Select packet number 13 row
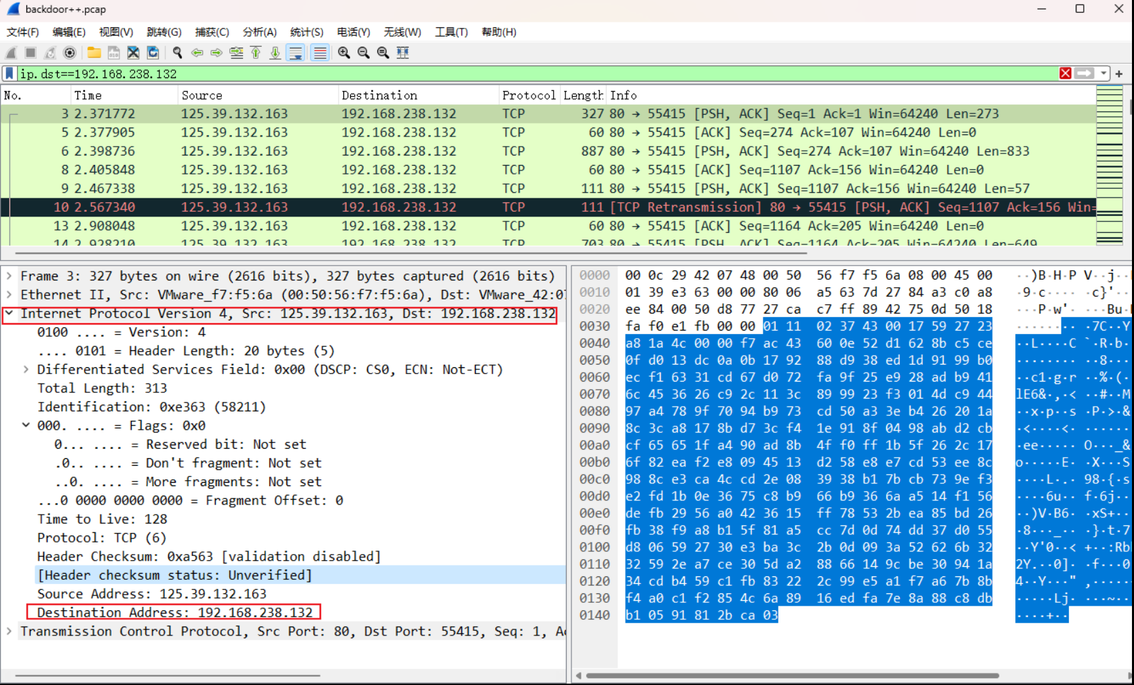1134x685 pixels. pos(548,225)
